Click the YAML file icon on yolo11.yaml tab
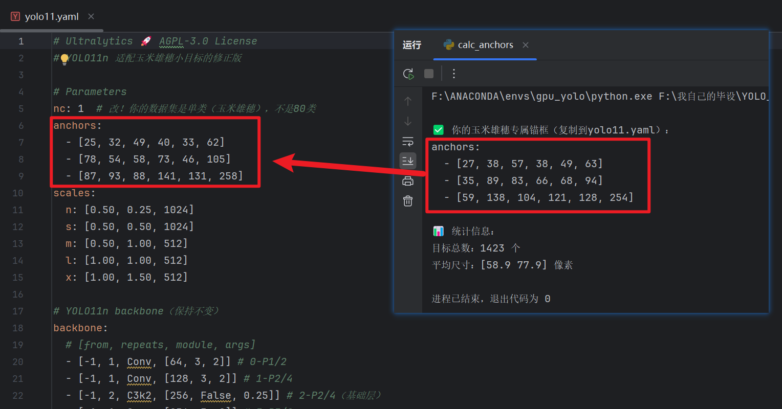782x409 pixels. coord(15,16)
